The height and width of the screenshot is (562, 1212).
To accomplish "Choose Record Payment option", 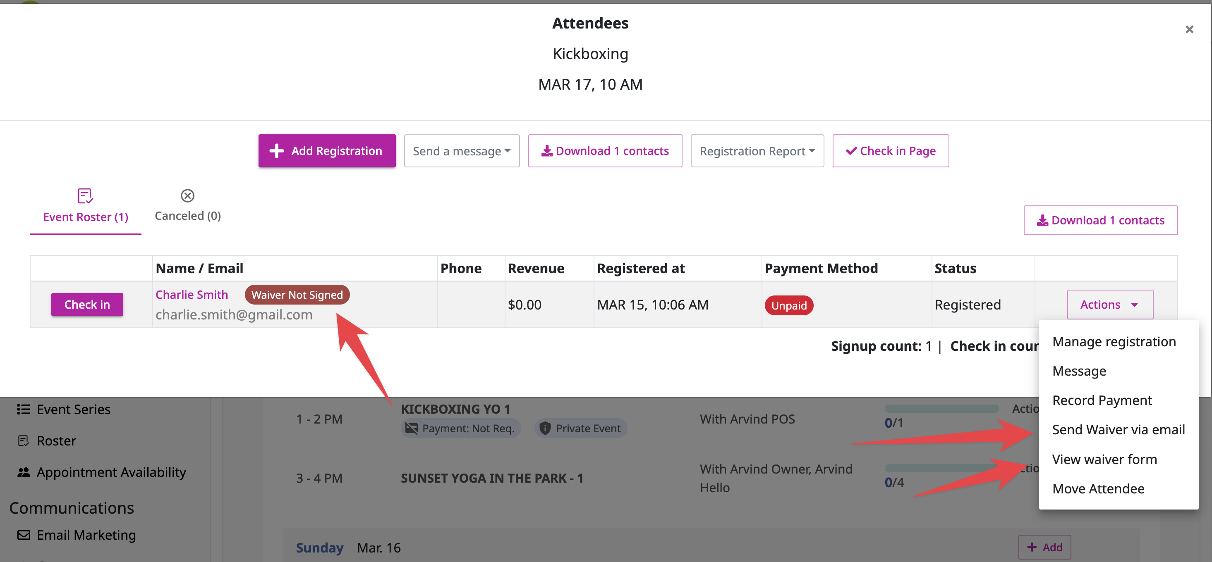I will pyautogui.click(x=1102, y=400).
